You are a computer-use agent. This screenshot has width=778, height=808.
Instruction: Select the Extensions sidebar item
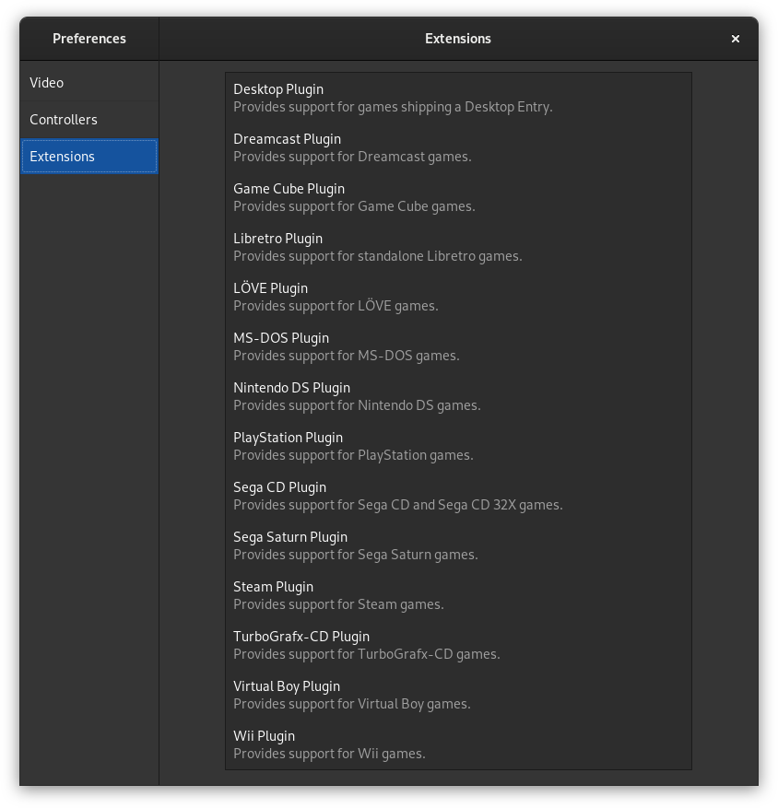click(x=89, y=156)
